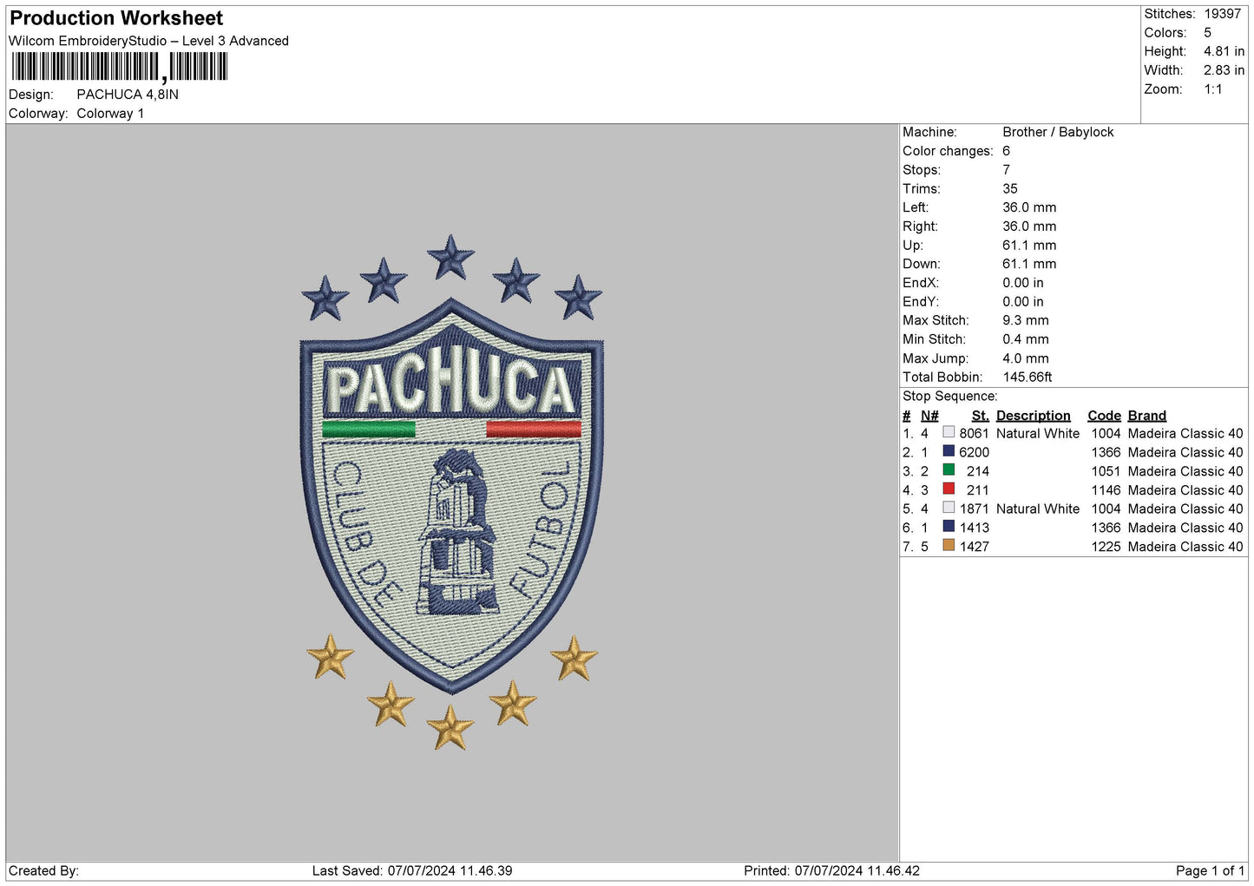Click stitch count 8061 in stop 1
This screenshot has width=1254, height=886.
[974, 433]
